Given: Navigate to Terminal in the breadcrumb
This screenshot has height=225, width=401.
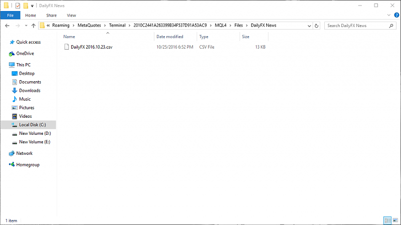Looking at the screenshot, I should pos(117,26).
